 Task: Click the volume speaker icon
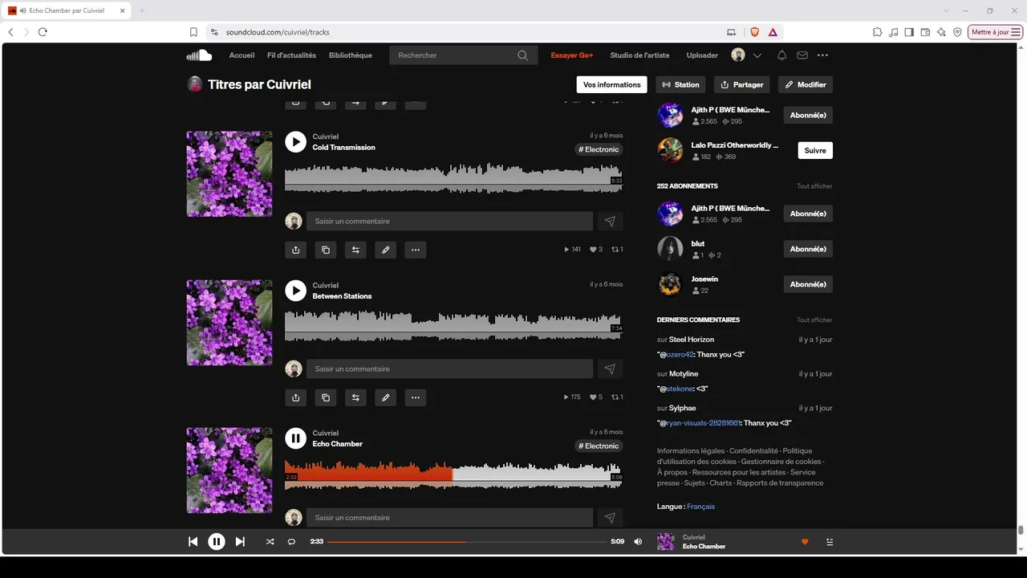(638, 542)
